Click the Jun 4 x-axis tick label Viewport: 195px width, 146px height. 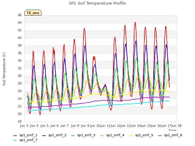[34, 126]
